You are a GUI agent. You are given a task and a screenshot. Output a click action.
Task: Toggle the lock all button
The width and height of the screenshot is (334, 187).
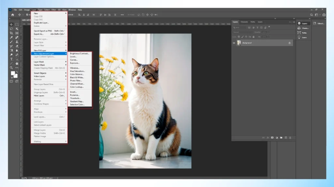pyautogui.click(x=253, y=37)
